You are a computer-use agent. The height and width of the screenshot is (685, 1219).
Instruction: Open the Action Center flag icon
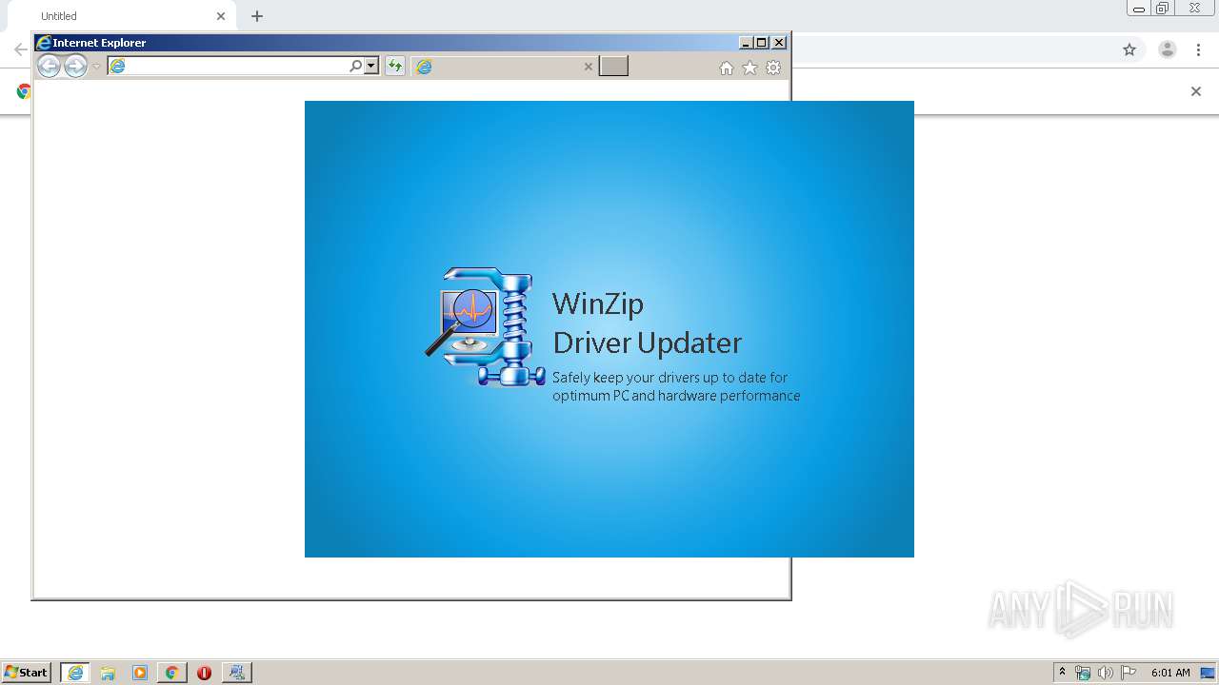[x=1129, y=673]
